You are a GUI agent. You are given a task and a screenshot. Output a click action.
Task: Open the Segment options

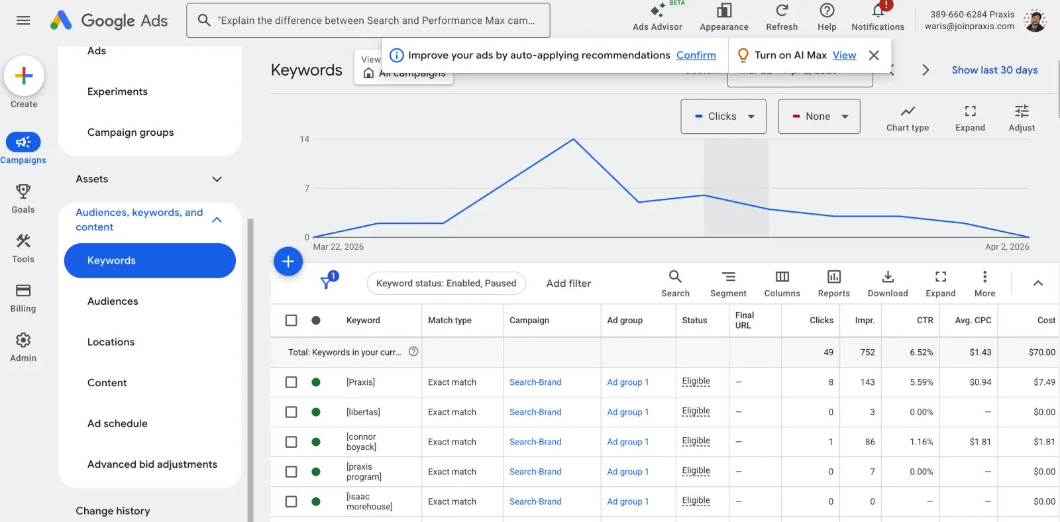click(728, 284)
